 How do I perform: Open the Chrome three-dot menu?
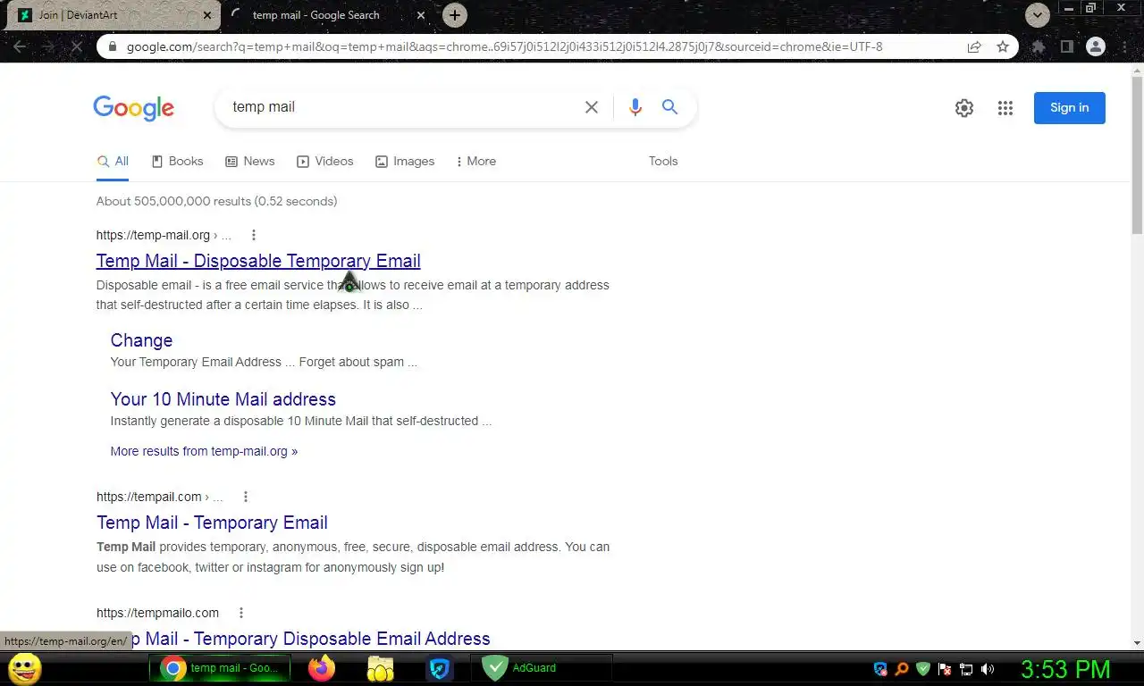1124,46
